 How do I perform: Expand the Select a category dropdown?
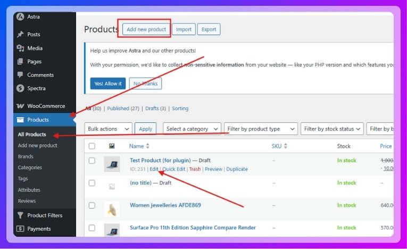tap(192, 129)
